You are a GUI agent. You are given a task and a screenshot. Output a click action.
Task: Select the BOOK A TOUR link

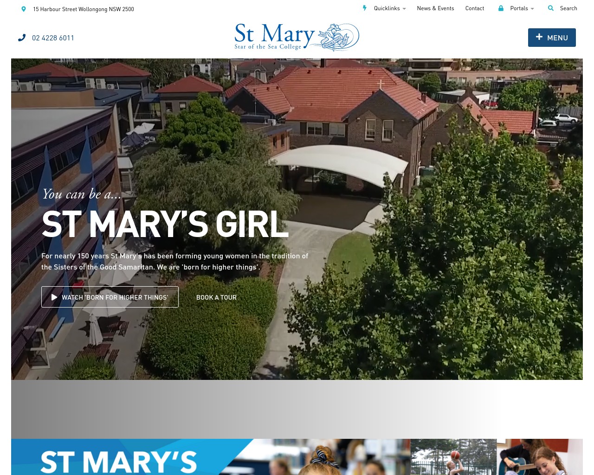point(216,297)
